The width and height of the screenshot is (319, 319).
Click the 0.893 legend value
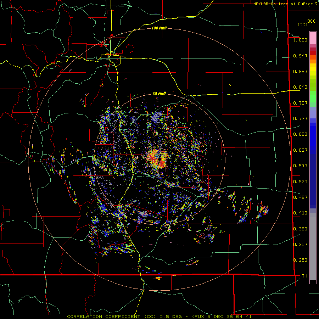[300, 71]
